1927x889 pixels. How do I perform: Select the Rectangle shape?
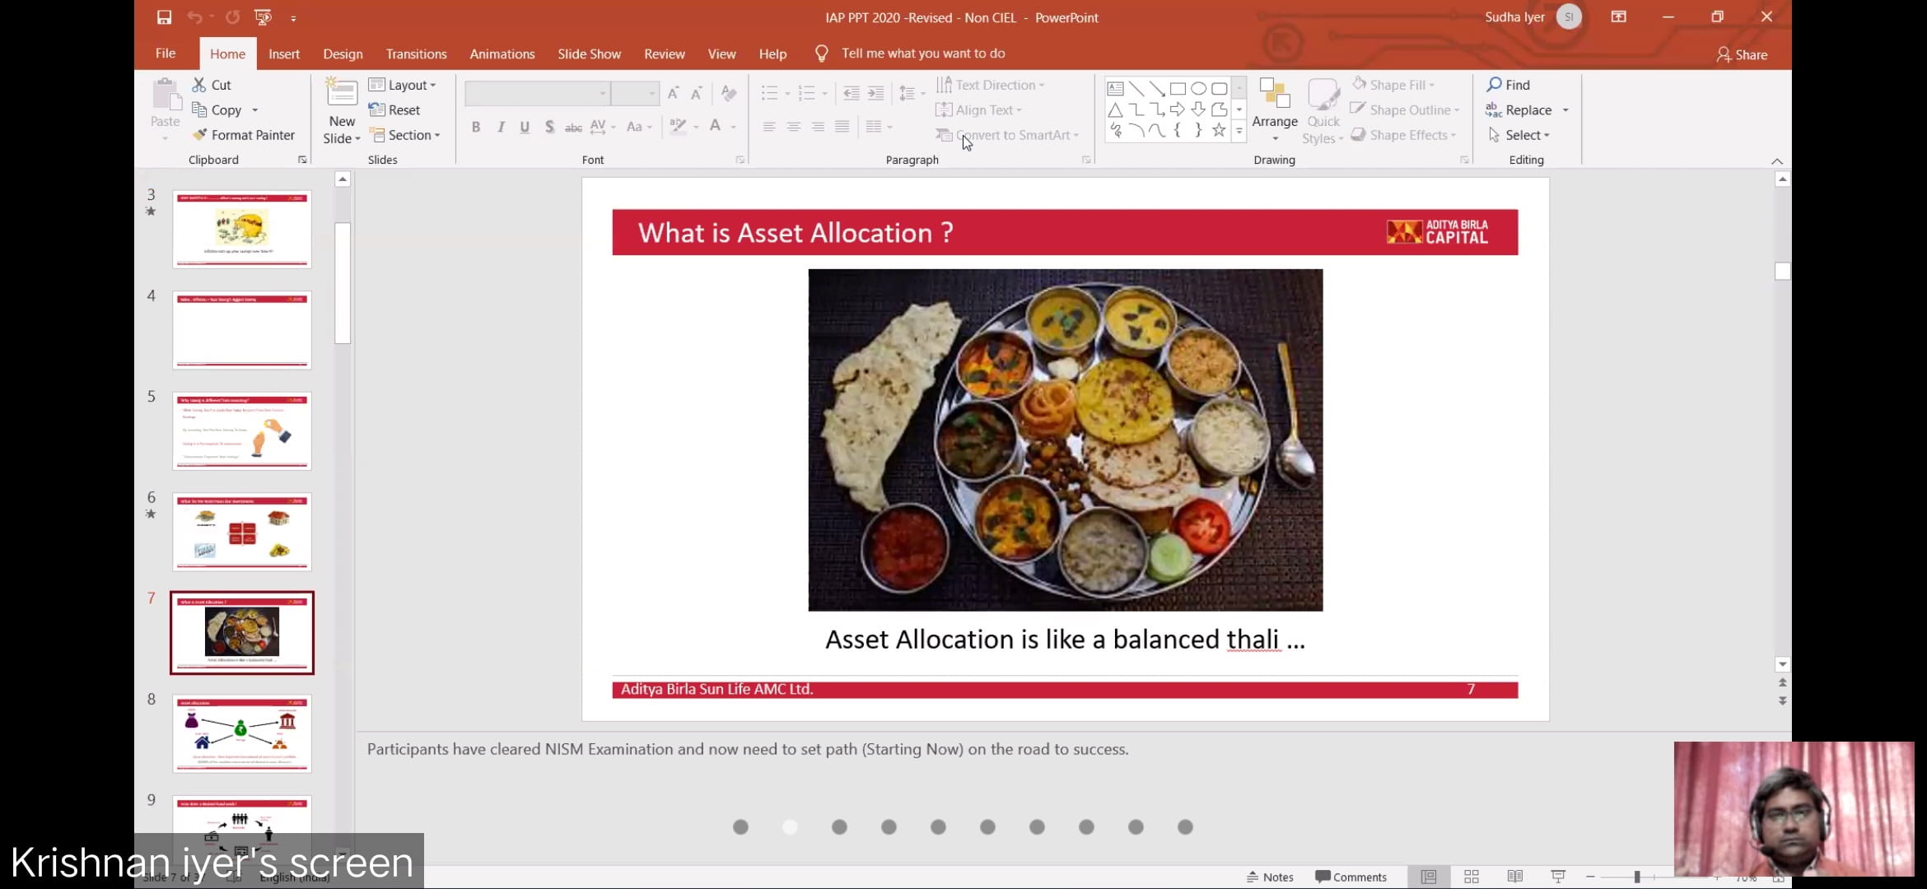(x=1178, y=89)
